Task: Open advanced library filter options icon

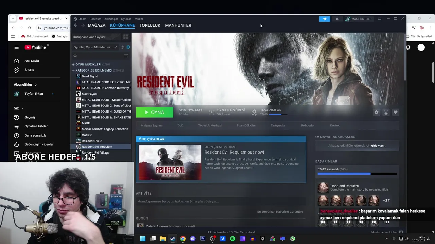Action: coord(126,56)
